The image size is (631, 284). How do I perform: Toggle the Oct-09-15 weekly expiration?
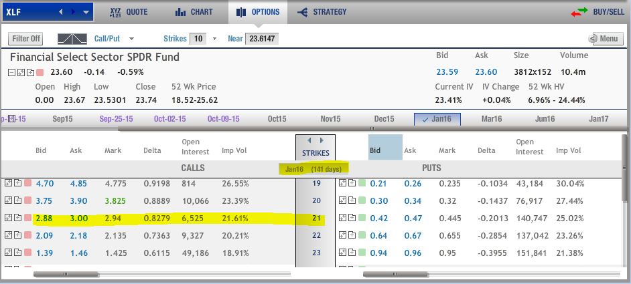tap(224, 119)
